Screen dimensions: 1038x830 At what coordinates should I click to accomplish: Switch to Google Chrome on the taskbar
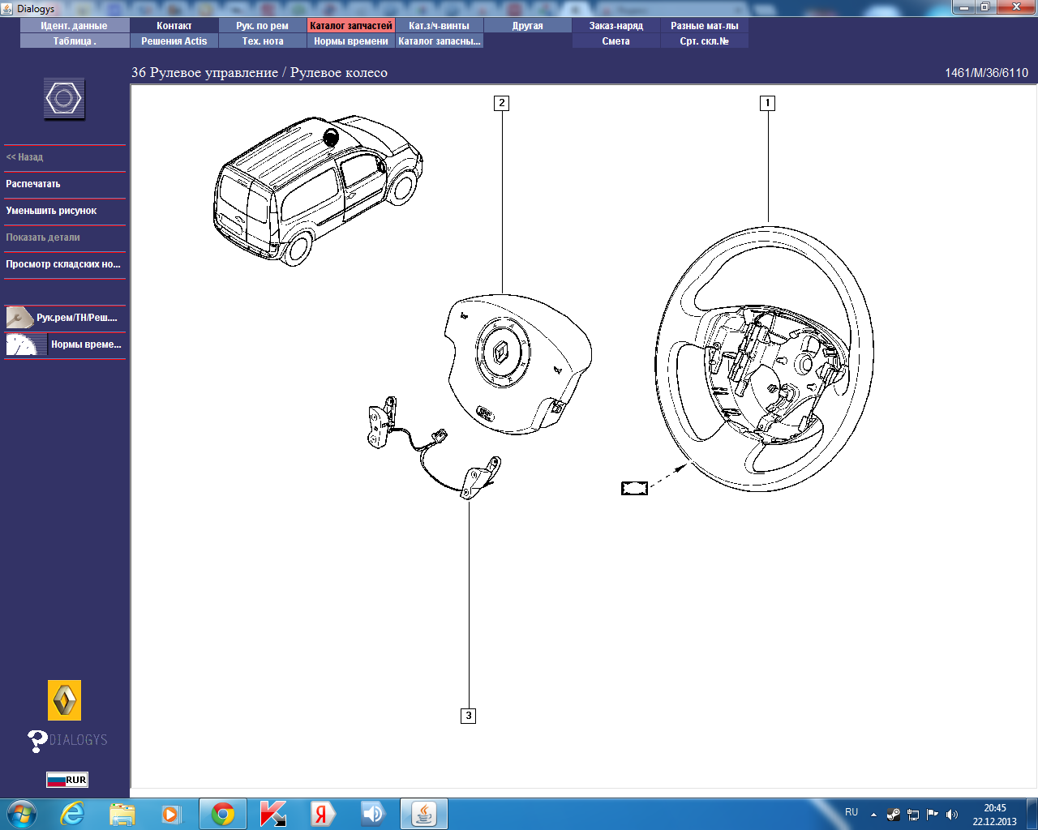pyautogui.click(x=223, y=814)
